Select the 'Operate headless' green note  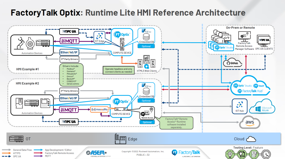pyautogui.click(x=119, y=70)
